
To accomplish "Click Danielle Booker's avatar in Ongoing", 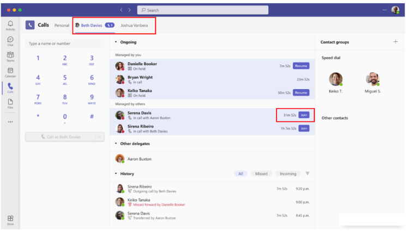I will coord(120,66).
